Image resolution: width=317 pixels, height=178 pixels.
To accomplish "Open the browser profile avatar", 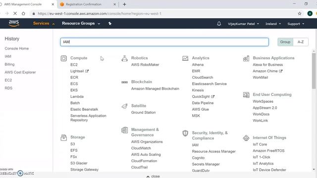I will click(310, 13).
